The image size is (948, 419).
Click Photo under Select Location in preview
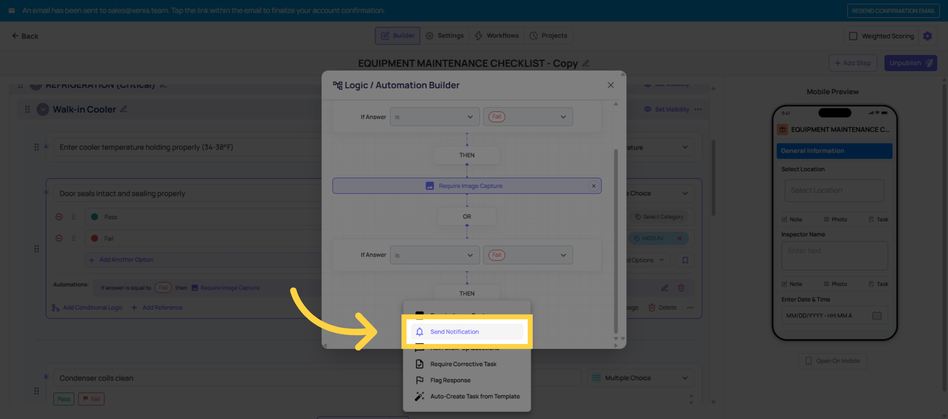point(835,220)
